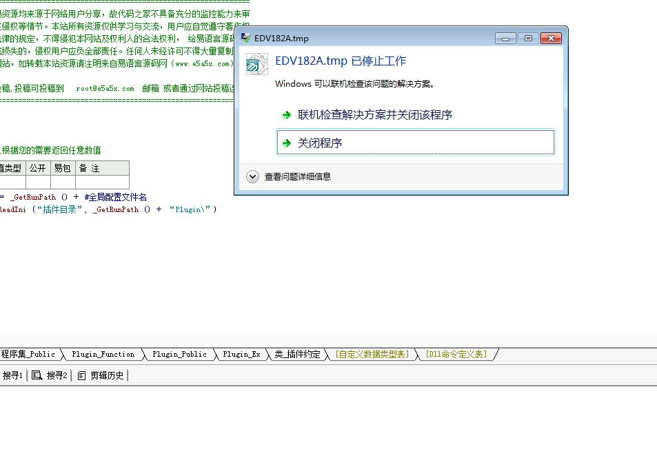Click the _GetRunPath () call on the first code line
This screenshot has height=449, width=657.
tap(39, 197)
